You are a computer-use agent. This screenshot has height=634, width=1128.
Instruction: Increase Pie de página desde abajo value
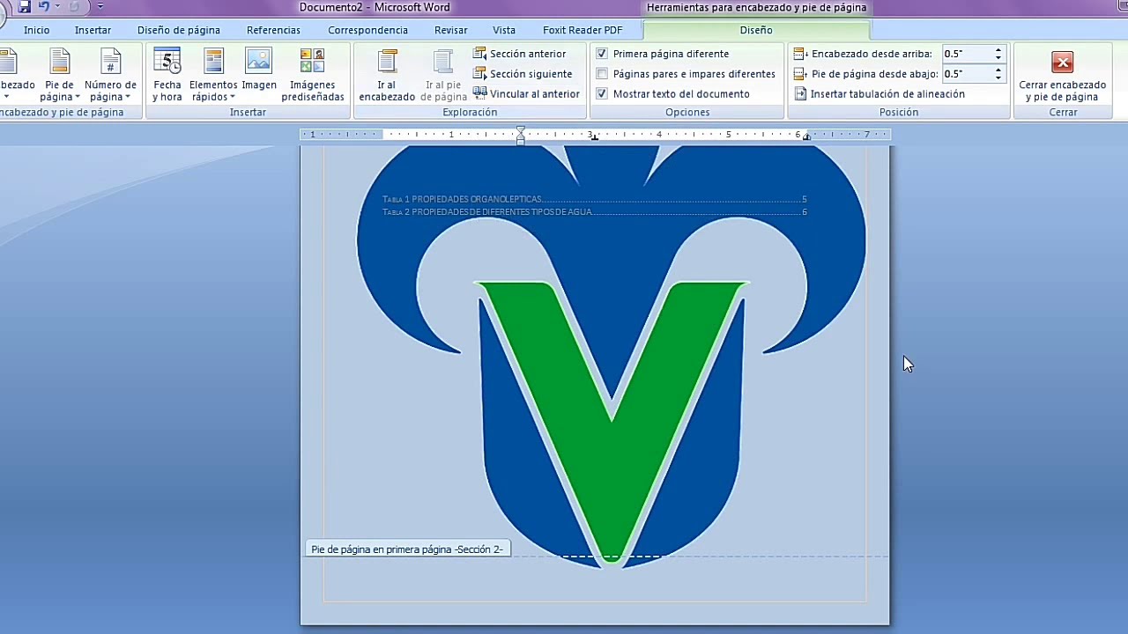click(998, 70)
